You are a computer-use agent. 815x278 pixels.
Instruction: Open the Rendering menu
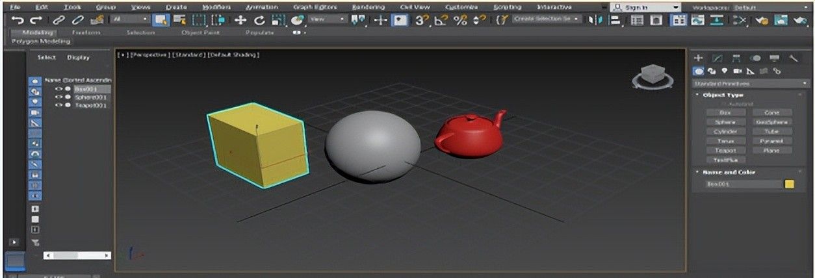coord(368,6)
